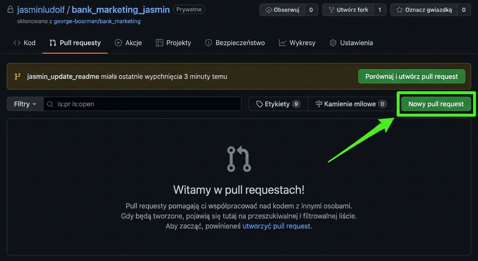Switch to the Pull requesty tab
This screenshot has height=261, width=478.
(75, 43)
